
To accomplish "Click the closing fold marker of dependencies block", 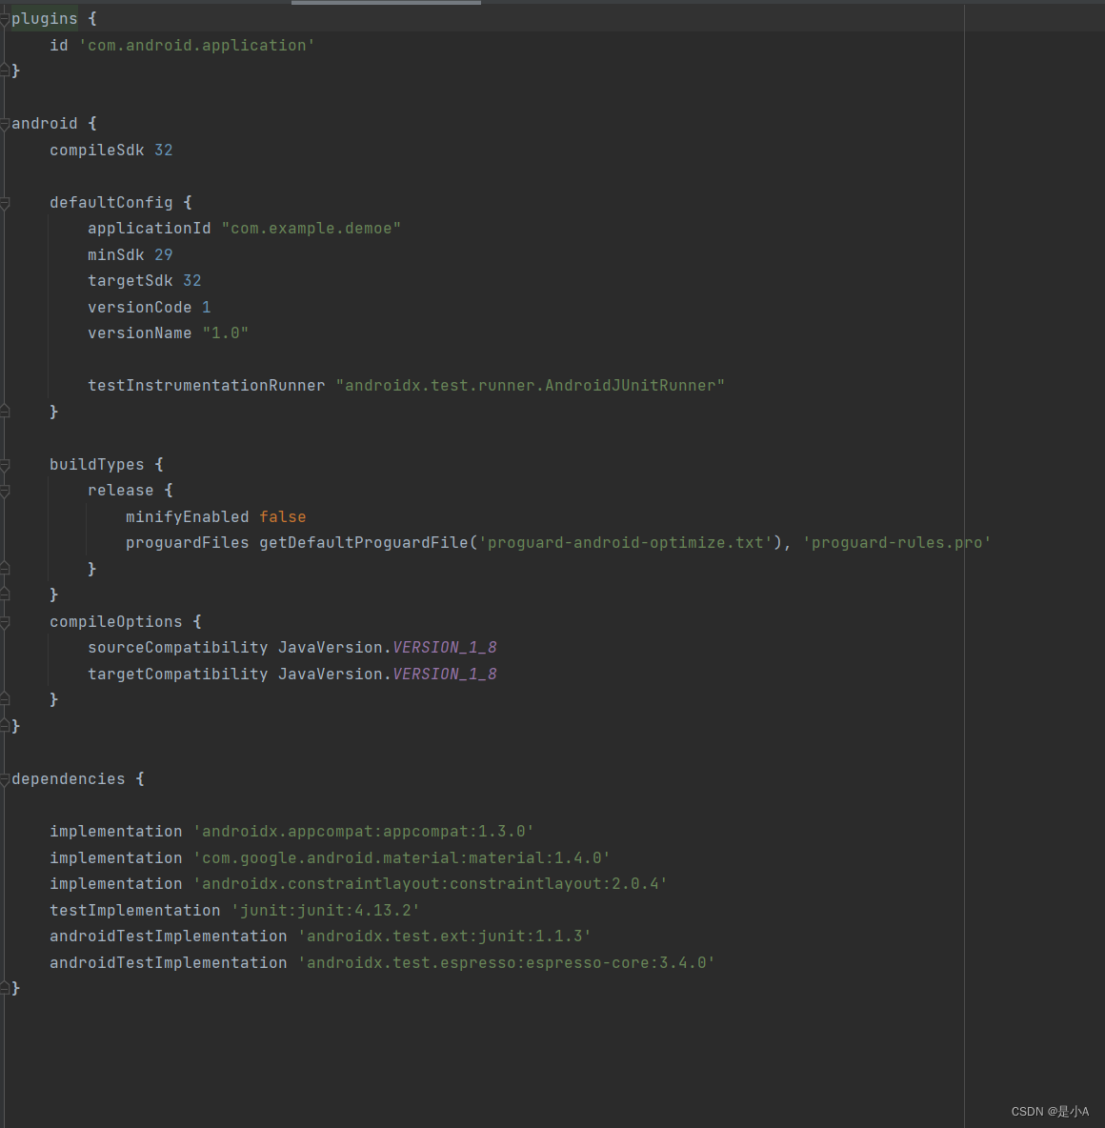I will (5, 989).
